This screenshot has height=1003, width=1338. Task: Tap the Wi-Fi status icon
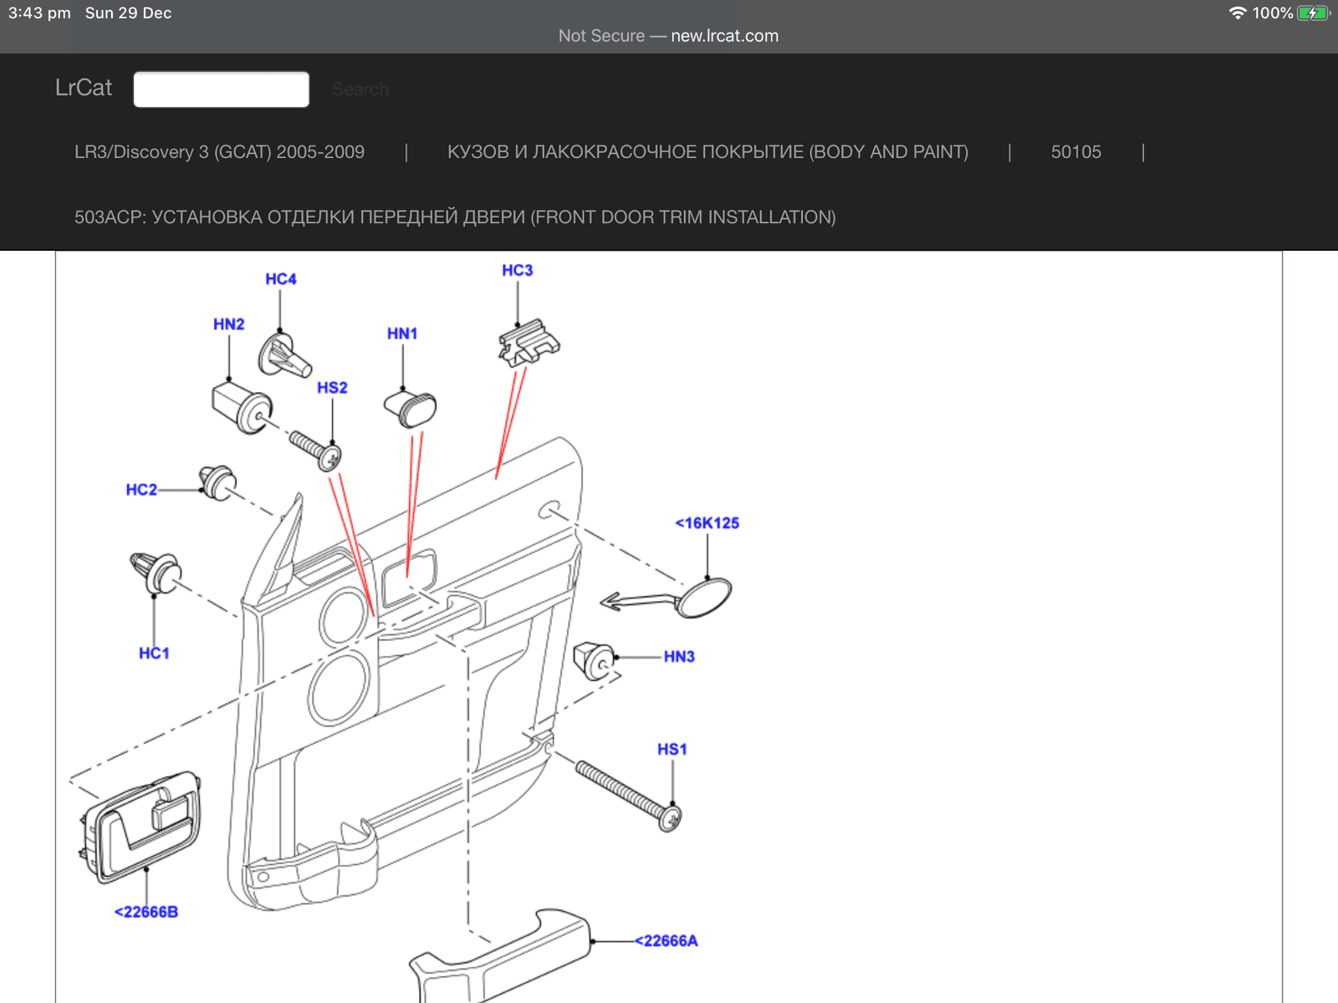pos(1238,13)
